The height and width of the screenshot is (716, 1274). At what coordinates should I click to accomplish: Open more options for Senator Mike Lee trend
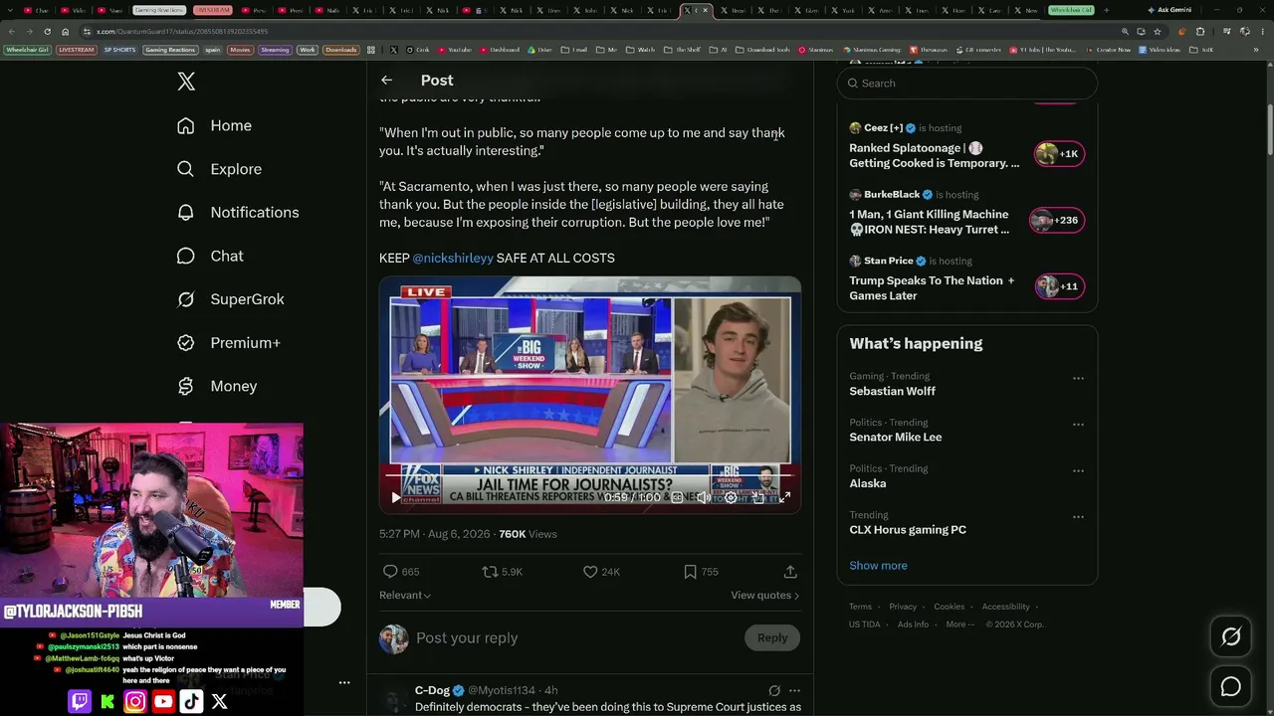tap(1078, 425)
